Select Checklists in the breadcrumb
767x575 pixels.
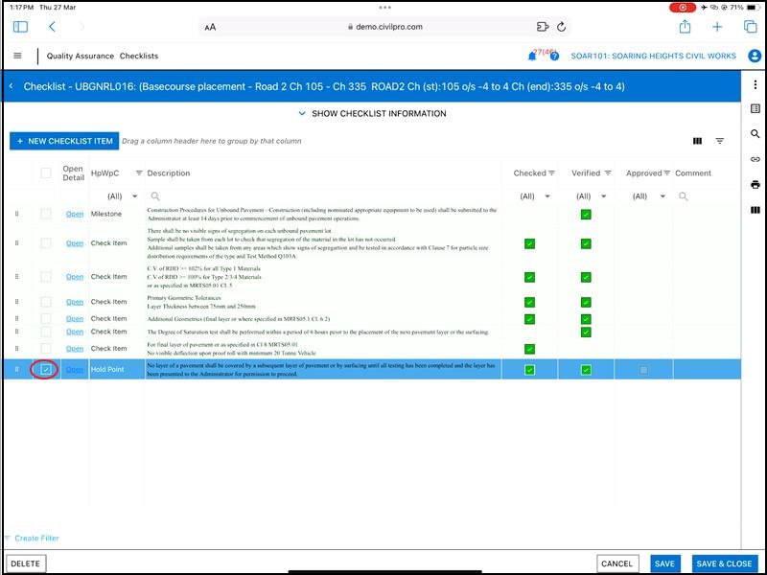coord(139,57)
